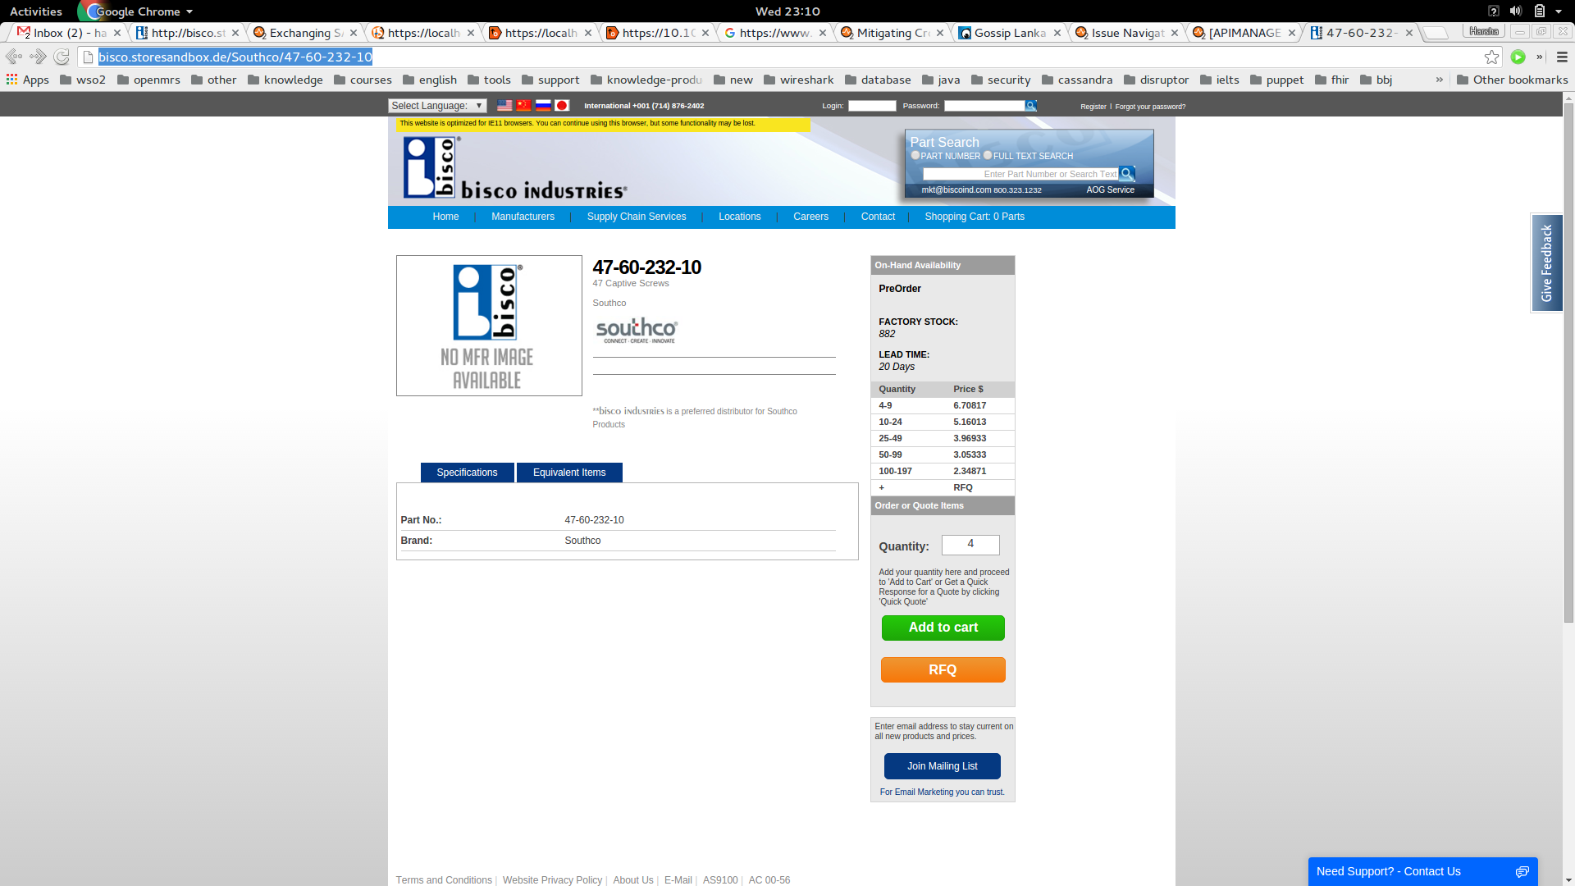Open the Register link
Screen dimensions: 1575x886
[1093, 107]
